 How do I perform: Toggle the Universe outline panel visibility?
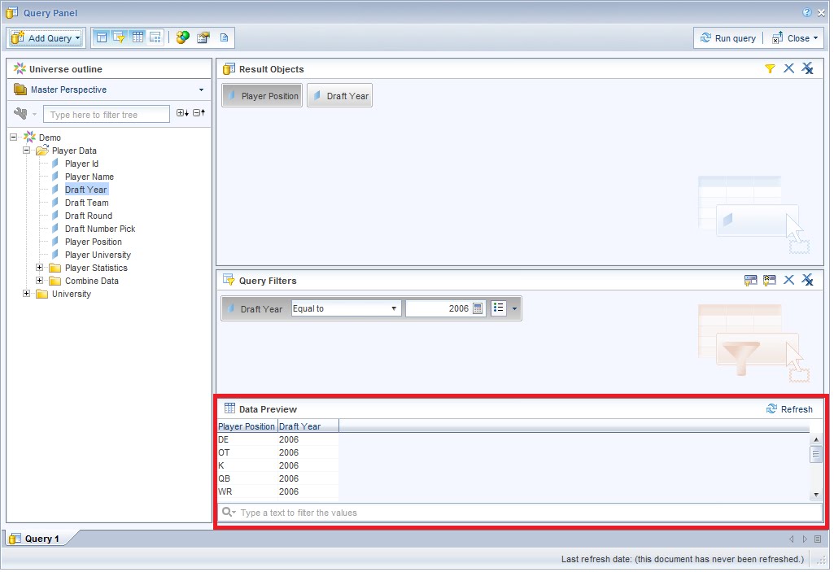pos(102,37)
